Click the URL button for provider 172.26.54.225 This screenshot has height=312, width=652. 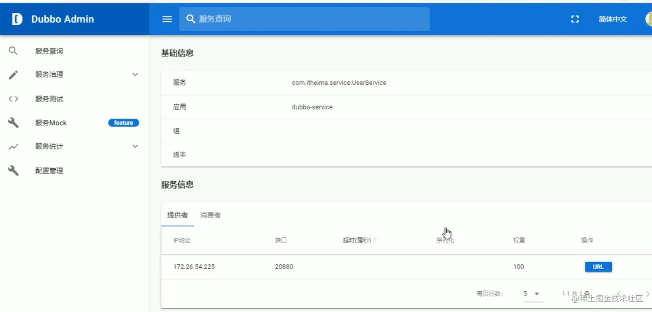tap(598, 266)
